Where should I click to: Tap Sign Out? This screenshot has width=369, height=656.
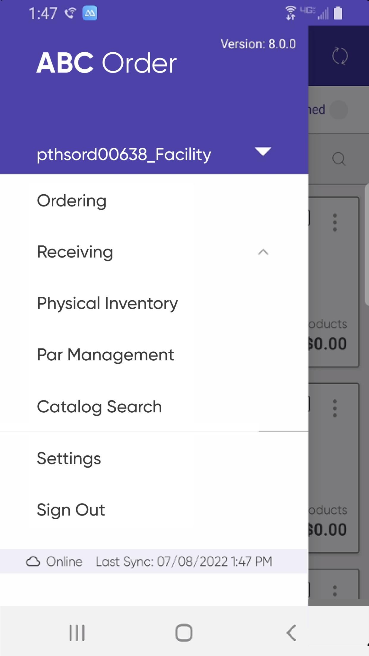[154, 510]
